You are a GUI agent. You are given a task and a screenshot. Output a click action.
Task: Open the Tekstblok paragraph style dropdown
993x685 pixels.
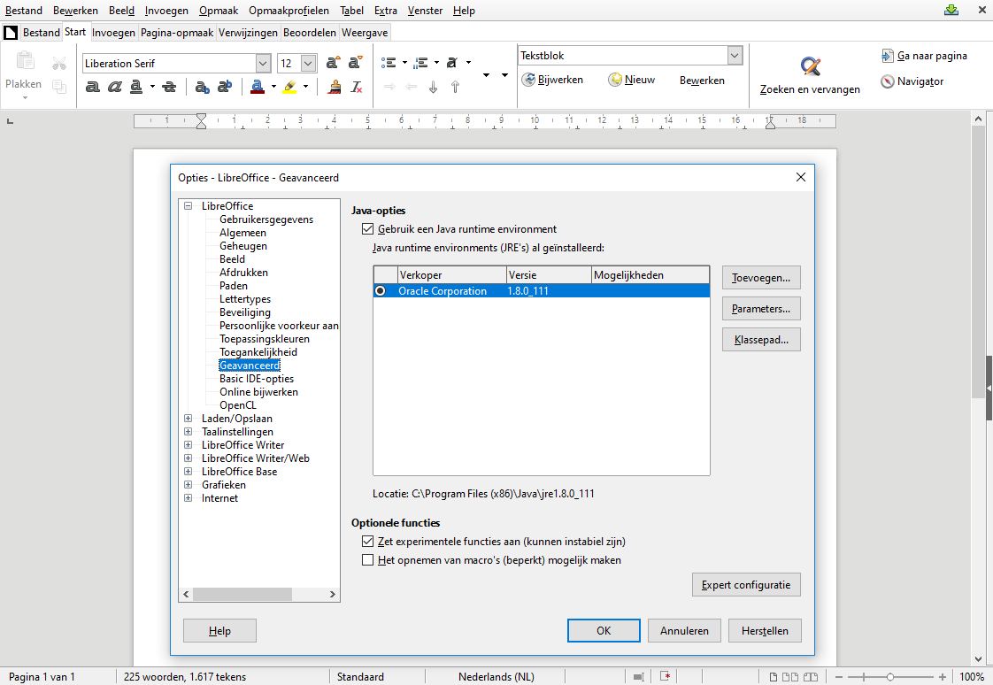pos(735,56)
